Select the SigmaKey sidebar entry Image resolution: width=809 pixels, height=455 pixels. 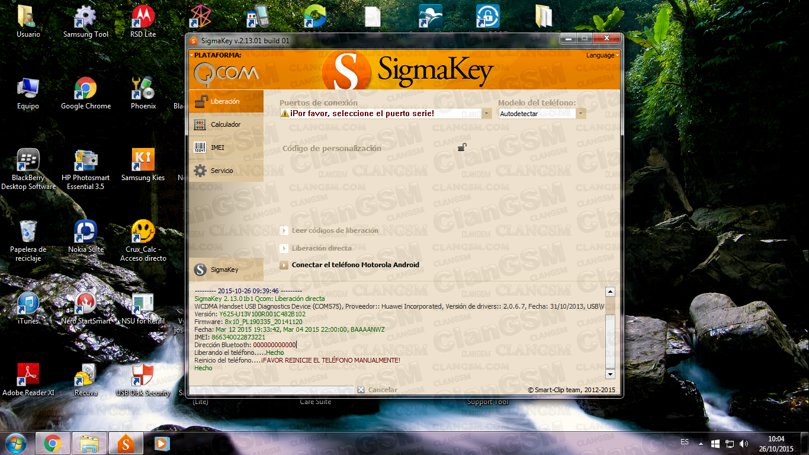pos(226,270)
